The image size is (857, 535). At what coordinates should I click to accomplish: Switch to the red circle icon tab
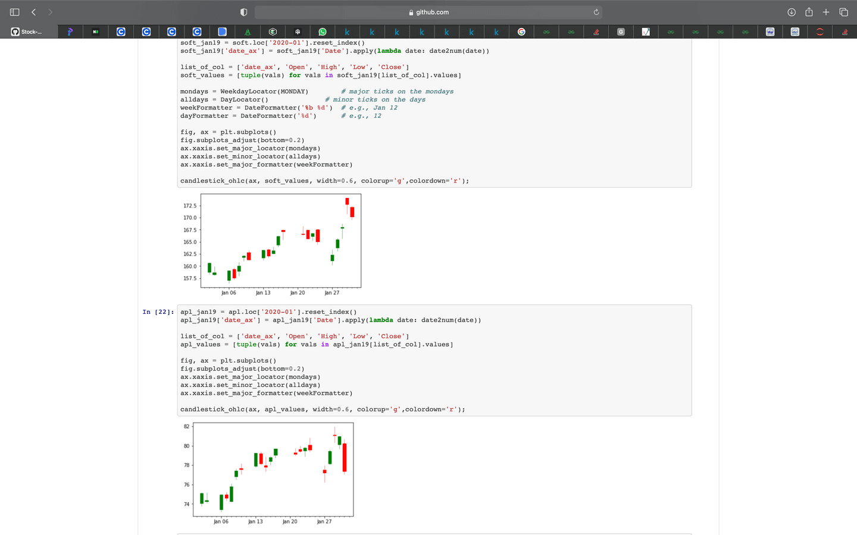820,32
